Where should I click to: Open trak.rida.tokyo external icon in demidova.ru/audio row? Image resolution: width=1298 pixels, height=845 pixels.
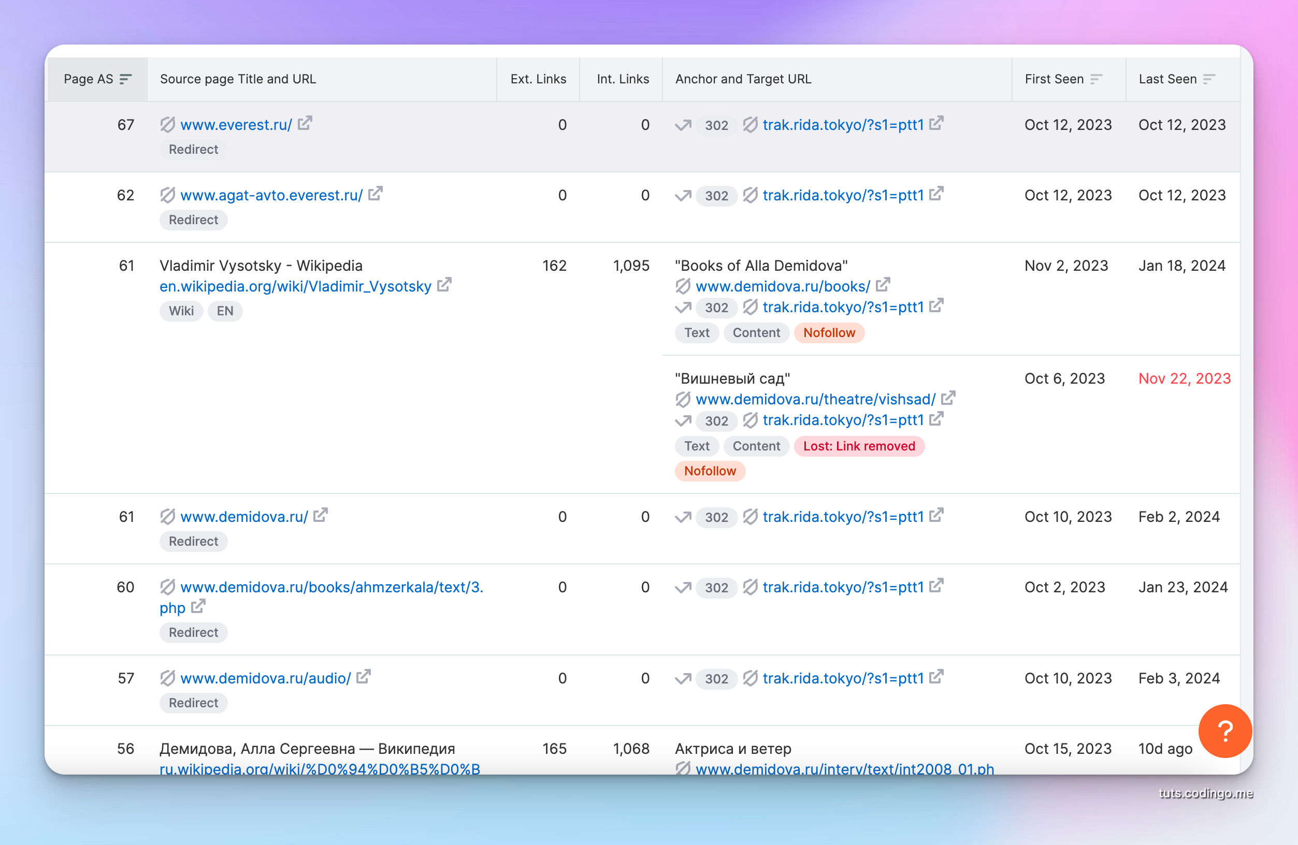pos(937,677)
